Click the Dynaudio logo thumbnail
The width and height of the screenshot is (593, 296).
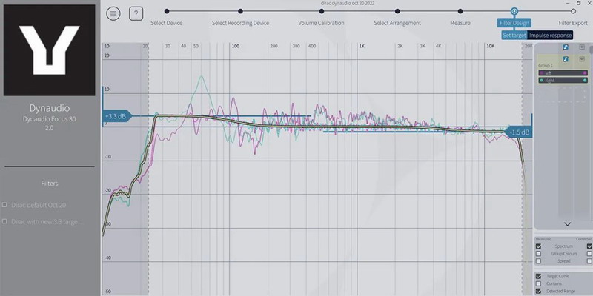click(x=50, y=50)
